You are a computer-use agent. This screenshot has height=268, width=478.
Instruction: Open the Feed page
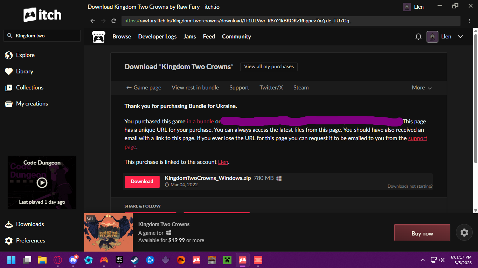click(x=209, y=36)
